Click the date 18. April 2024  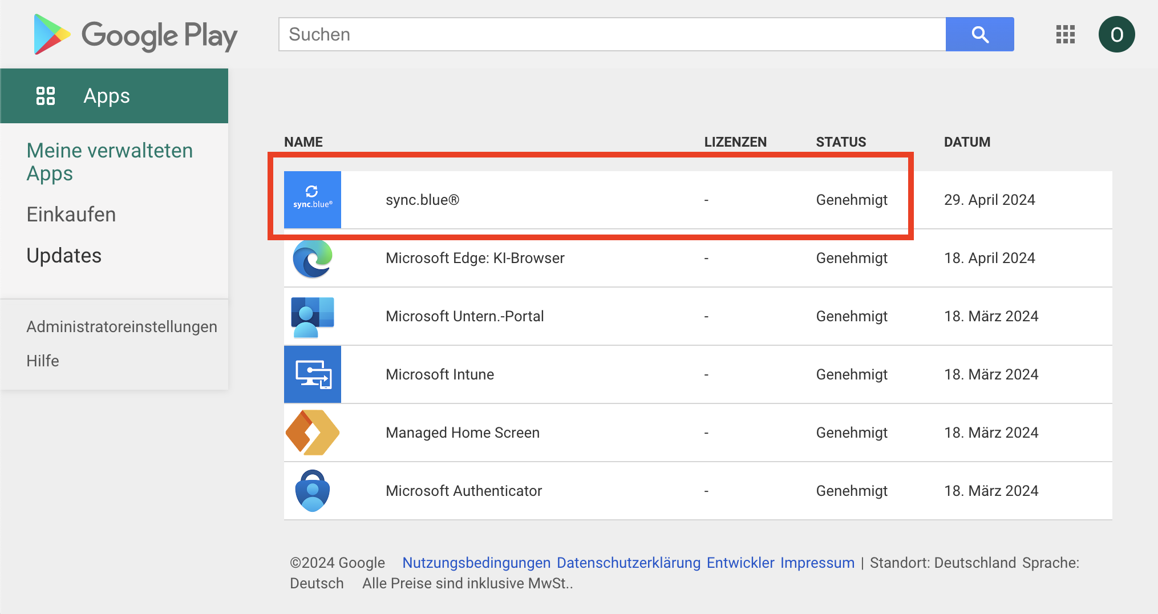click(989, 258)
